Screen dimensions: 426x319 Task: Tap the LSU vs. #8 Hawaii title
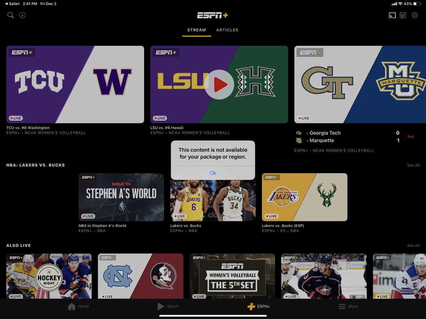[167, 128]
